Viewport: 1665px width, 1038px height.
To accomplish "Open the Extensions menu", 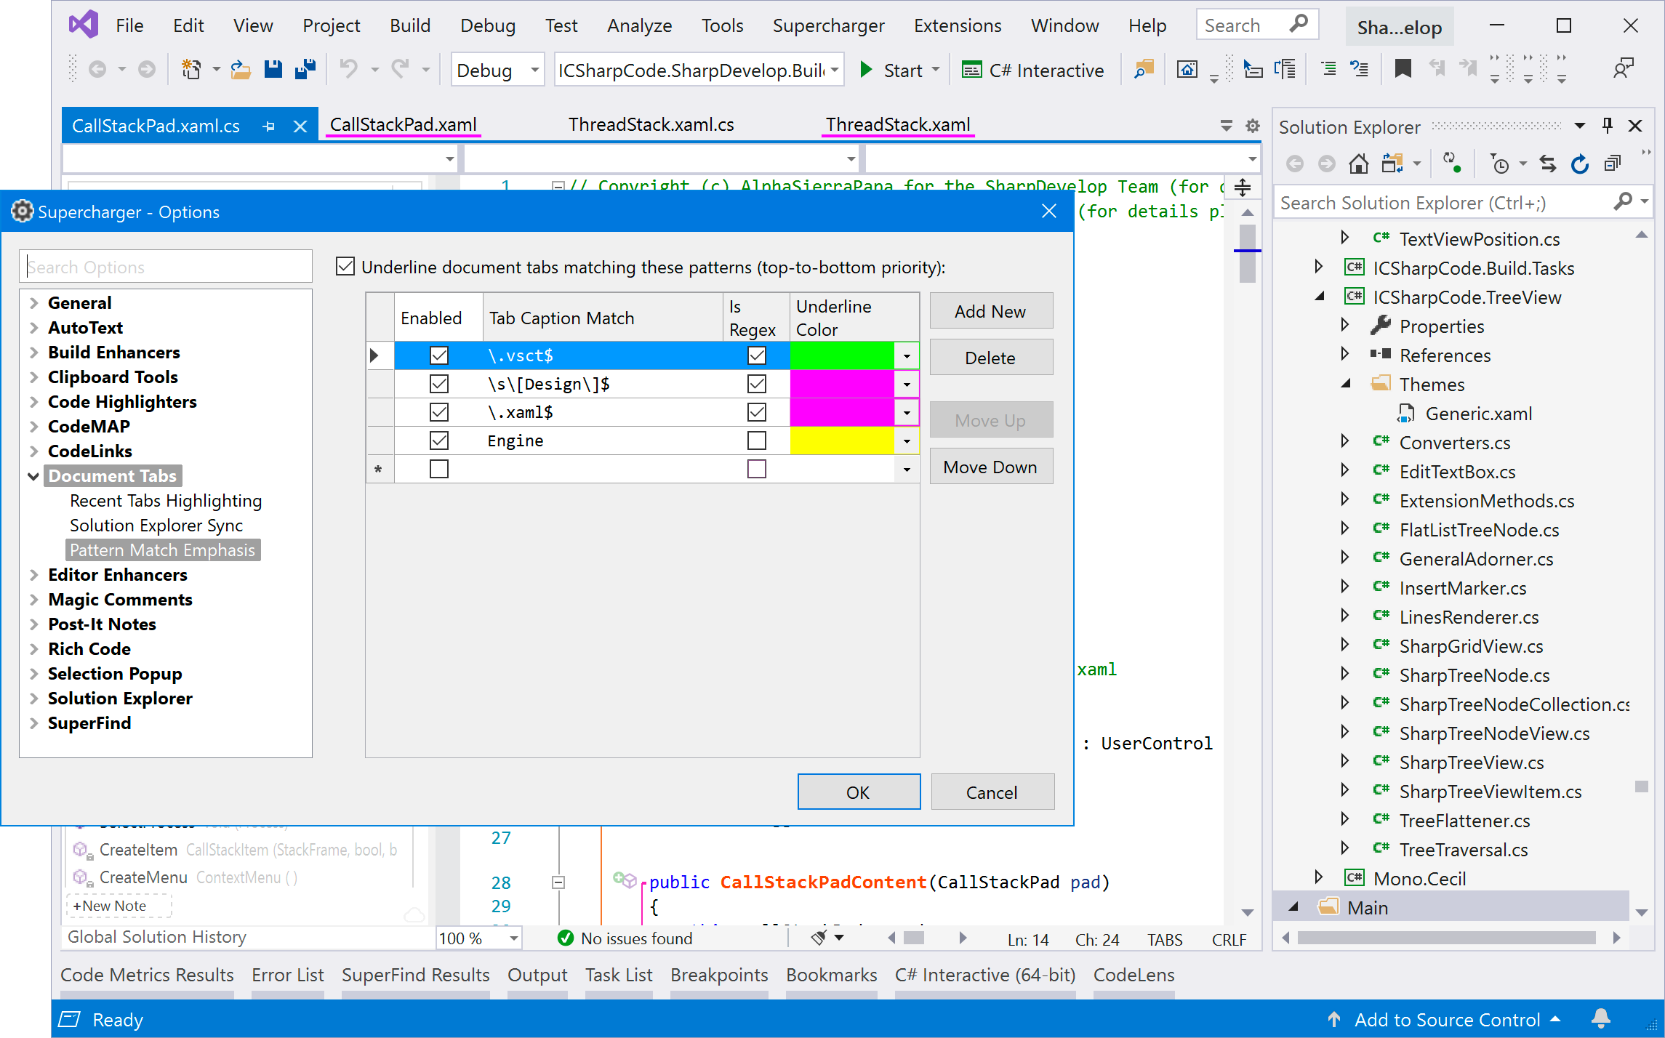I will click(x=957, y=25).
